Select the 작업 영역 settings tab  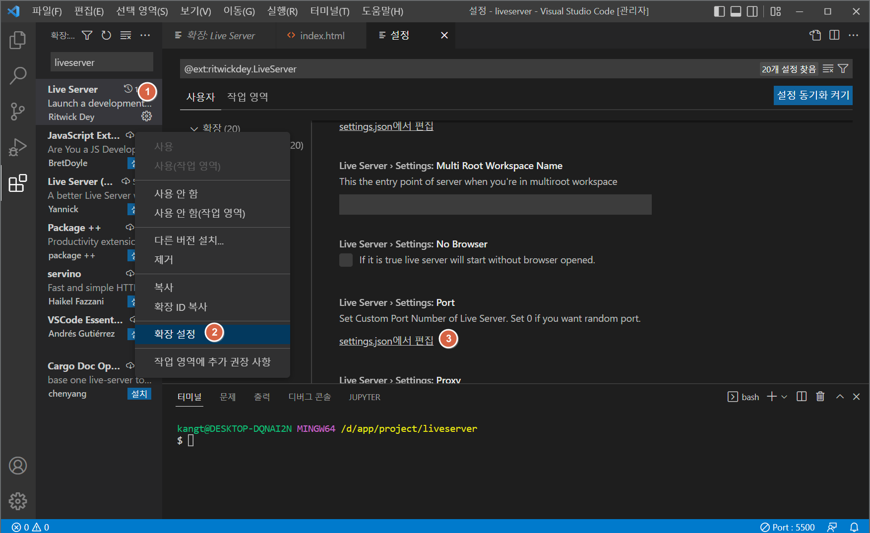[x=248, y=97]
